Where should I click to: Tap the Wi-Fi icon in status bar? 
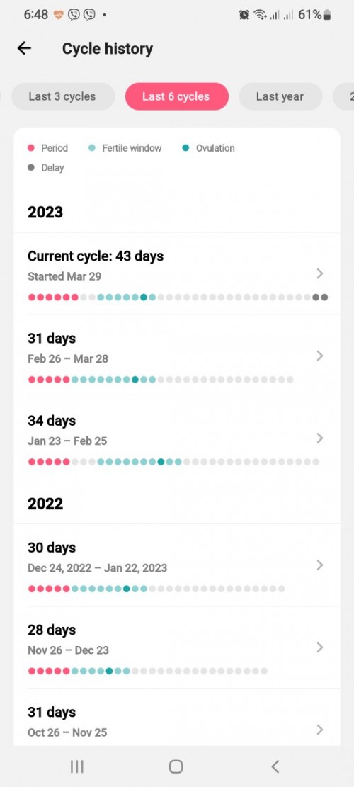click(x=259, y=15)
